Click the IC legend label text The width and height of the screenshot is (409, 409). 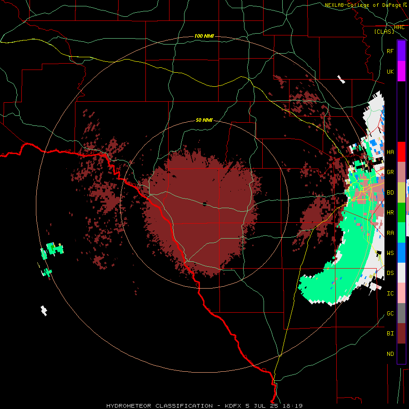(390, 293)
